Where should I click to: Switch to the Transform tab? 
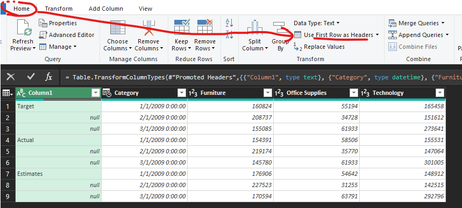pyautogui.click(x=59, y=9)
